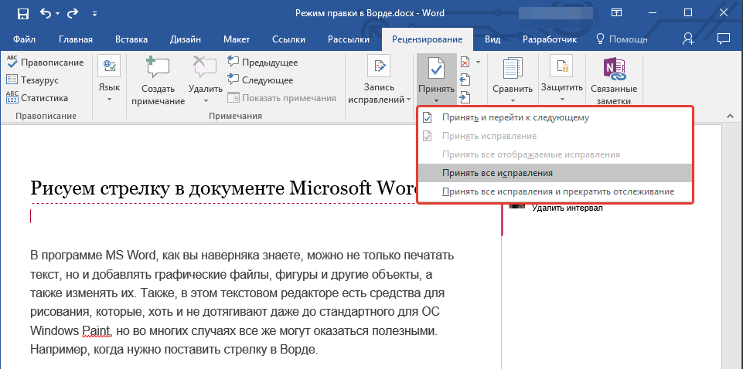Click the reviewer avatar thumbnail

(x=516, y=206)
